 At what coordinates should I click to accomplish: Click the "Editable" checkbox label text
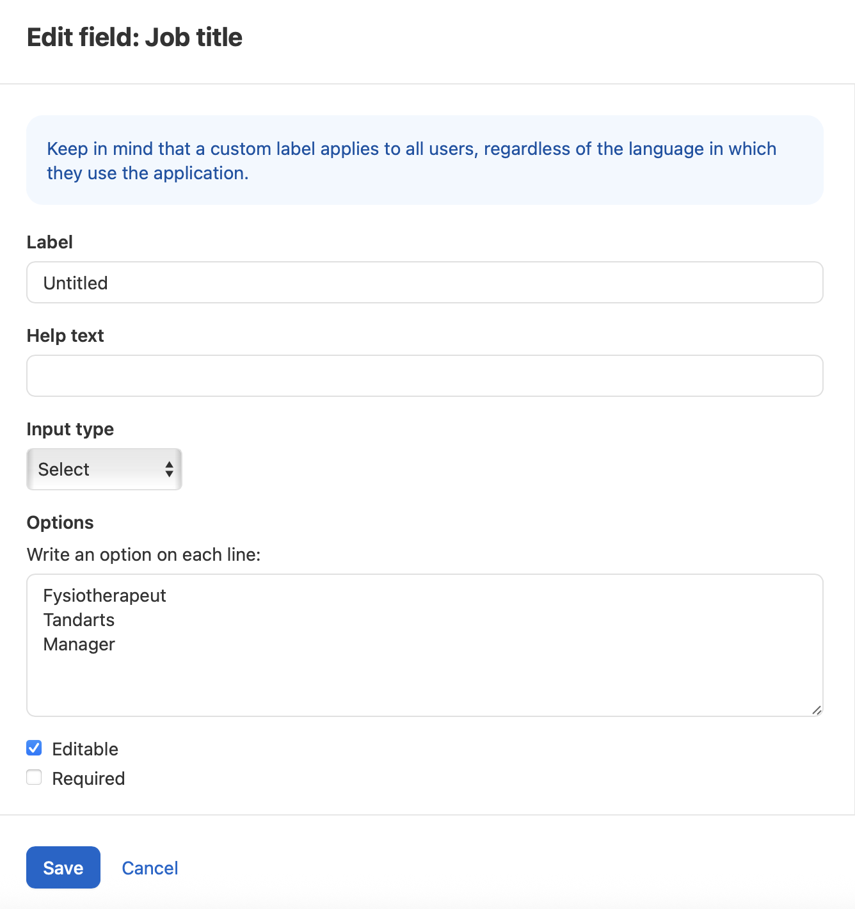tap(85, 749)
